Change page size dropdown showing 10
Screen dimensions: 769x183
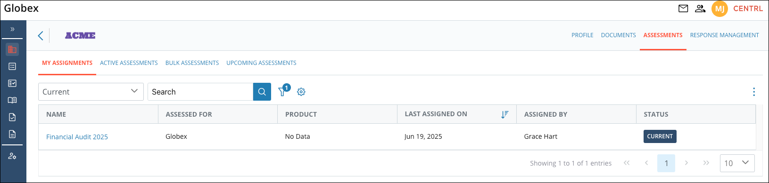737,163
